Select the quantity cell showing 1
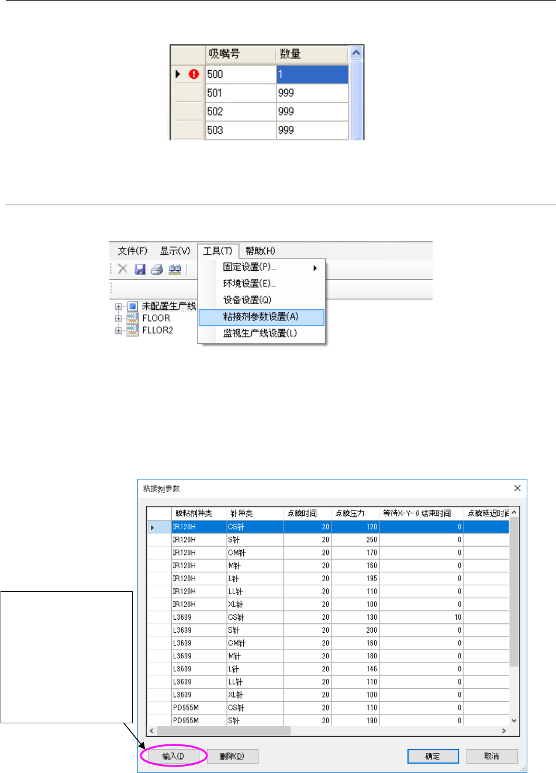 click(x=312, y=74)
